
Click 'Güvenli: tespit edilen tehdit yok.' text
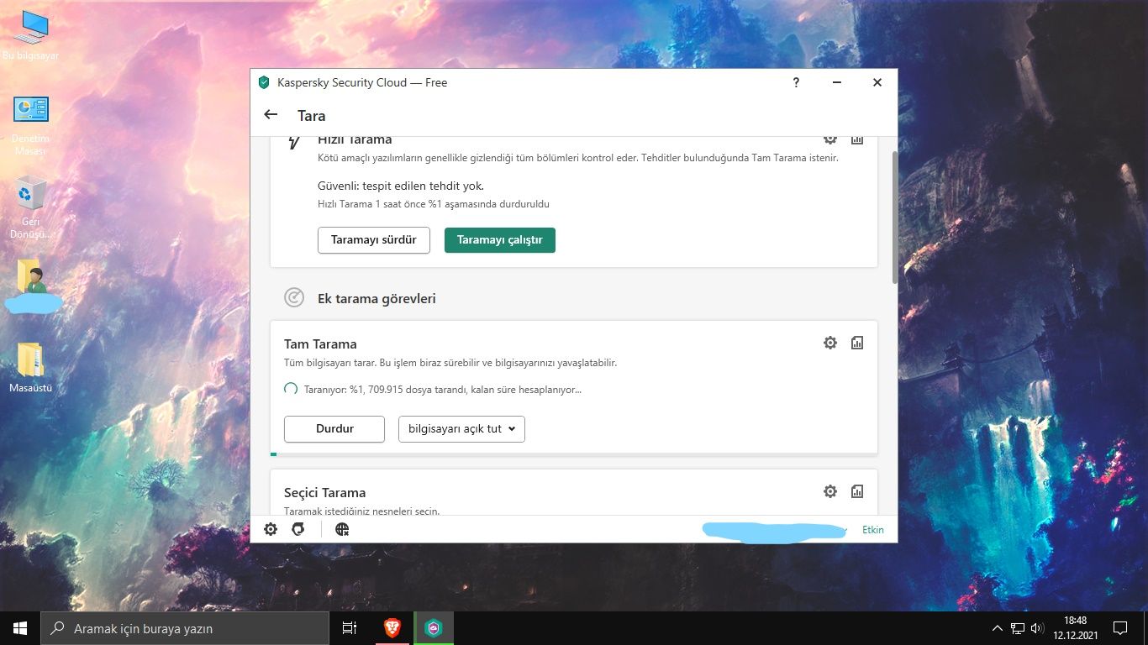(x=401, y=186)
